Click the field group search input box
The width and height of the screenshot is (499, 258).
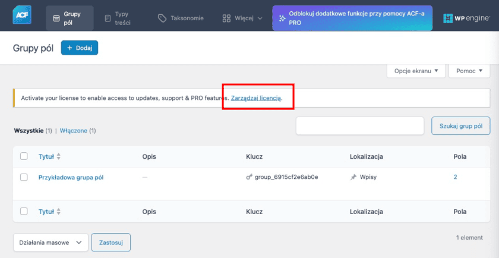(x=359, y=126)
